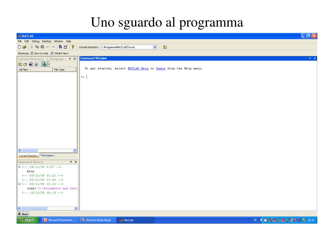Viewport: 334px width, 250px height.
Task: Sort by the File Type column header
Action: click(x=64, y=70)
